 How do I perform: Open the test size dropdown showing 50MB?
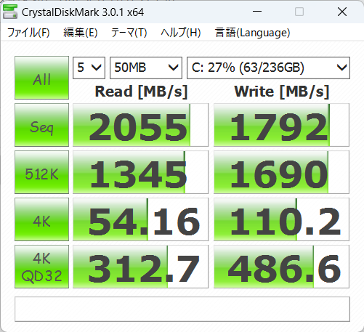(146, 68)
